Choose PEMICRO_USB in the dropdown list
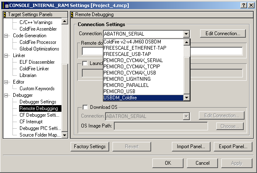The image size is (257, 173). tap(143, 91)
